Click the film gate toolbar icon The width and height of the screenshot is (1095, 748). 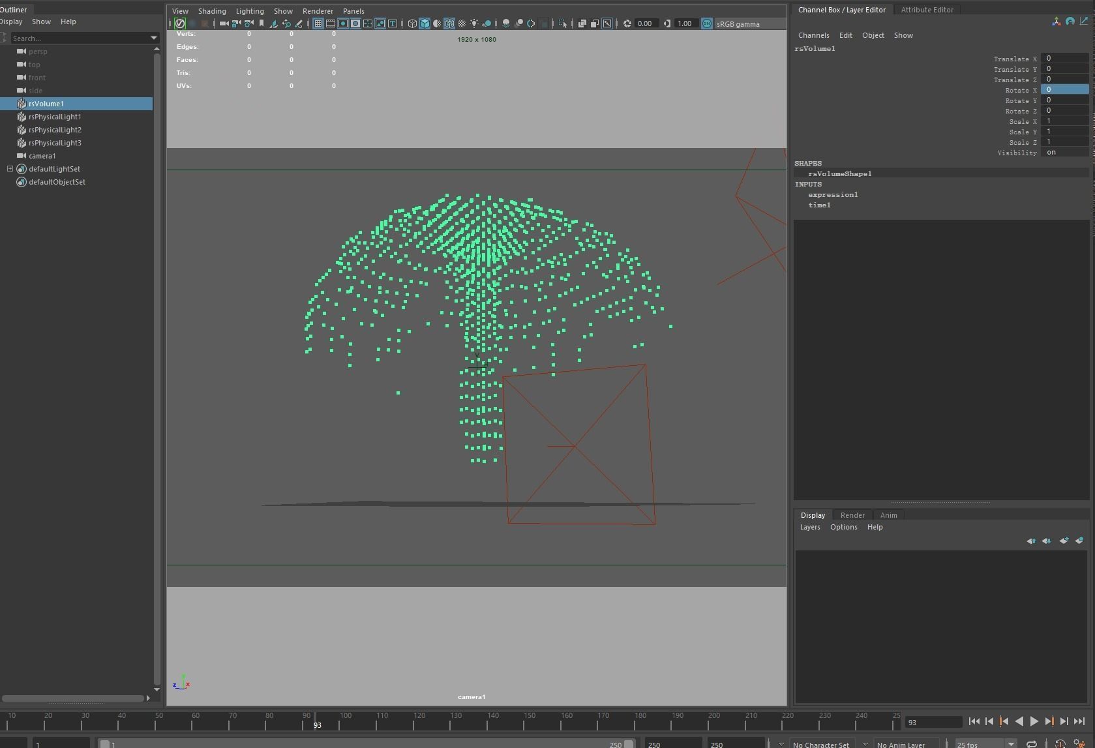pos(331,23)
